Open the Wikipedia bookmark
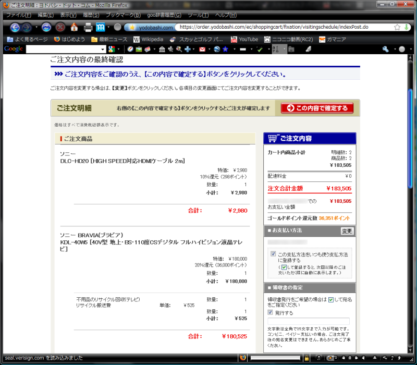The width and height of the screenshot is (417, 365). click(148, 40)
